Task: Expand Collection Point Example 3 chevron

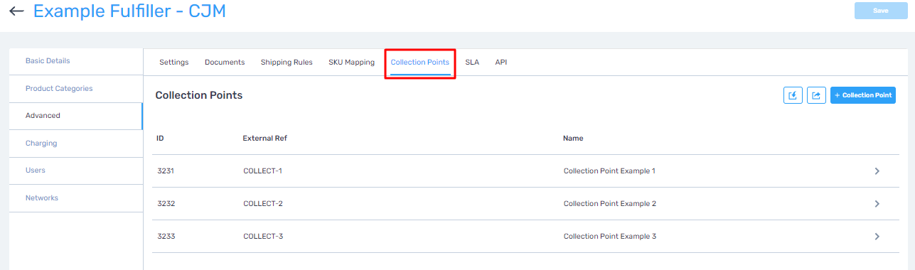Action: pos(877,237)
